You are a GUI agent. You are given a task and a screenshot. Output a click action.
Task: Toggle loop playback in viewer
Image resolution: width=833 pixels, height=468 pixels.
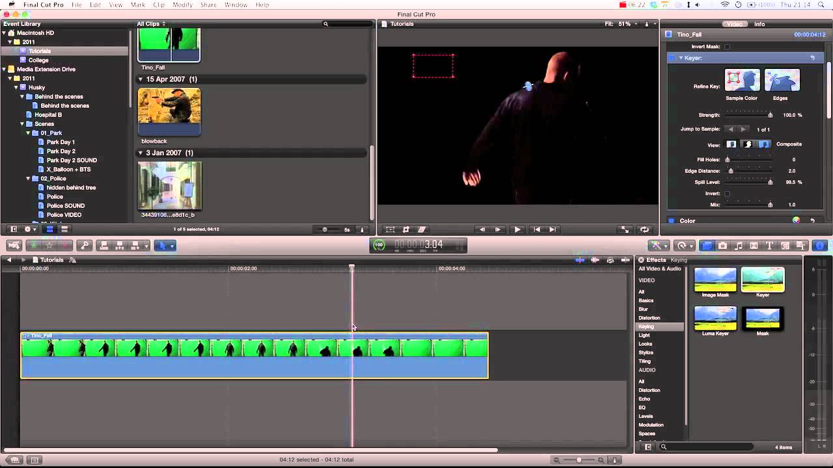[644, 229]
